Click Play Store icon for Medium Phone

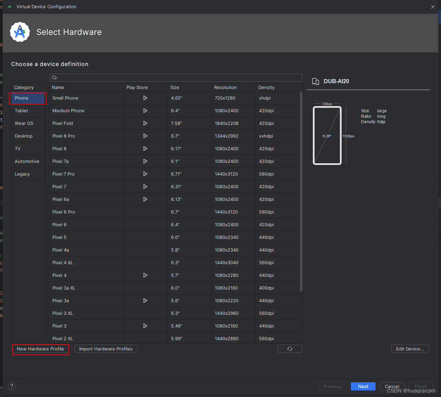[145, 111]
